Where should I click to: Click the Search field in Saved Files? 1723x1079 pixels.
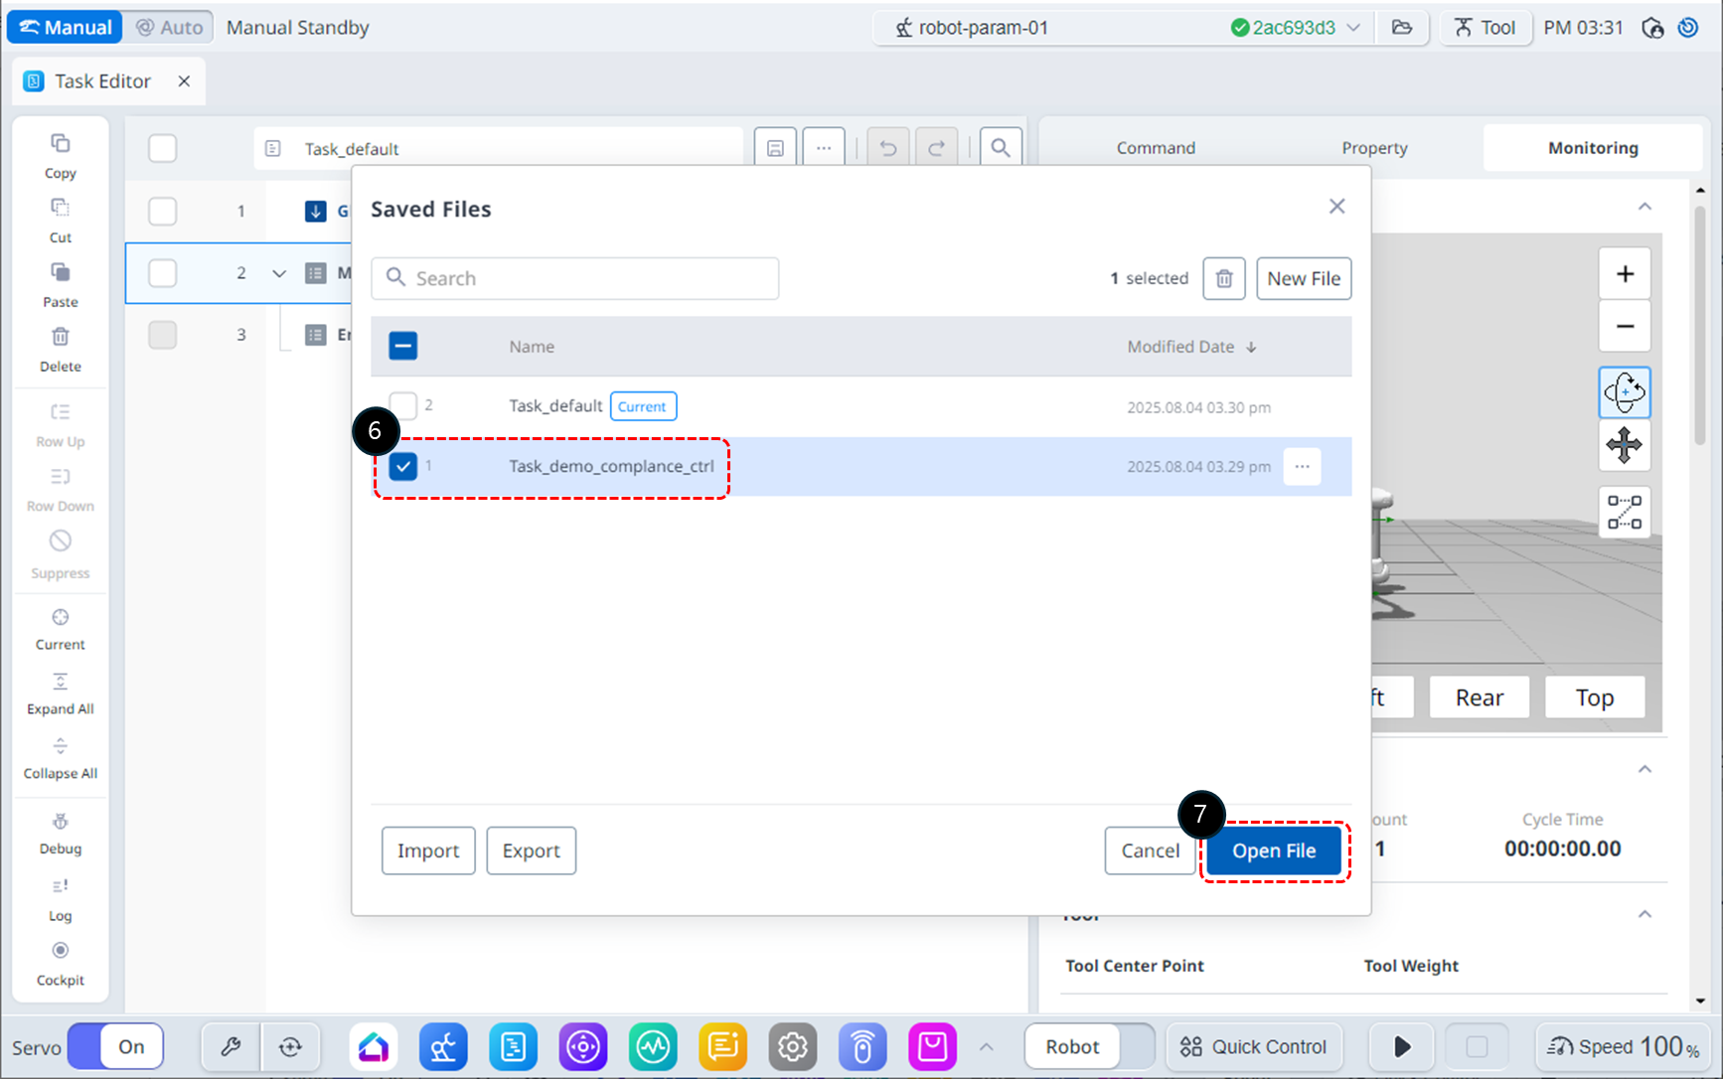pos(576,278)
